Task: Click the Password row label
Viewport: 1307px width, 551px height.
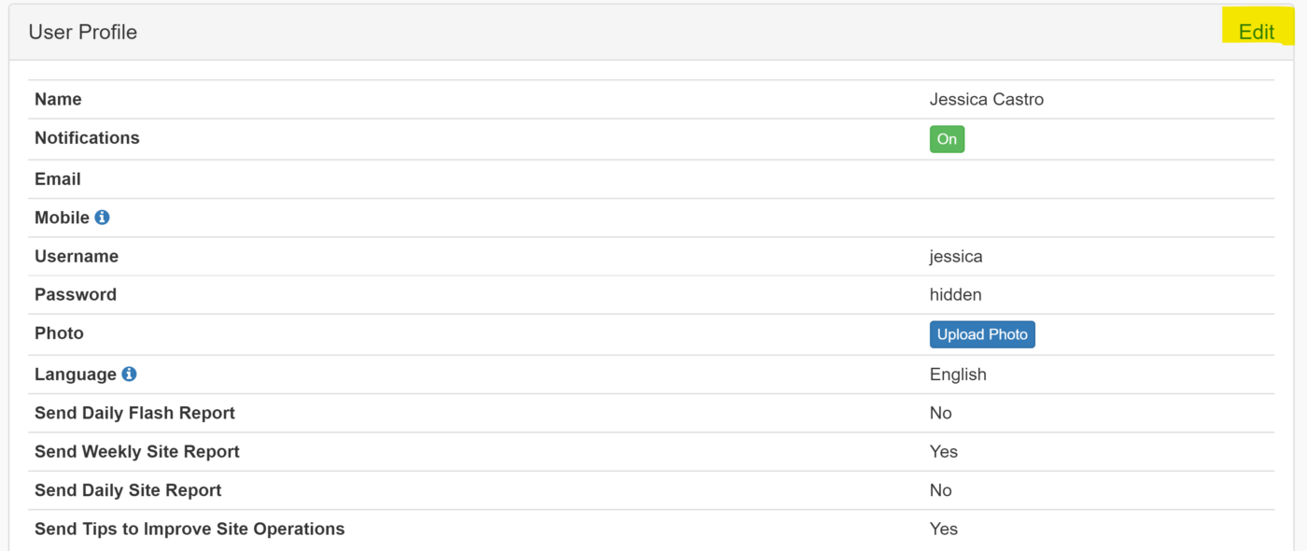Action: (x=76, y=294)
